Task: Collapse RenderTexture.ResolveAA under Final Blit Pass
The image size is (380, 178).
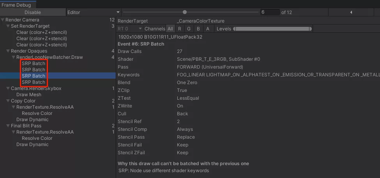Action: point(13,132)
